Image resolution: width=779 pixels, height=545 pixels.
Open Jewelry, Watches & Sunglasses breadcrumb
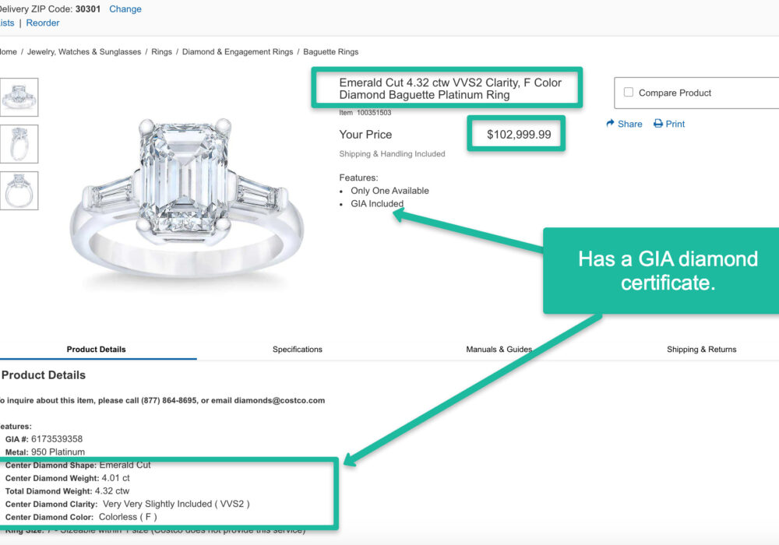[84, 52]
